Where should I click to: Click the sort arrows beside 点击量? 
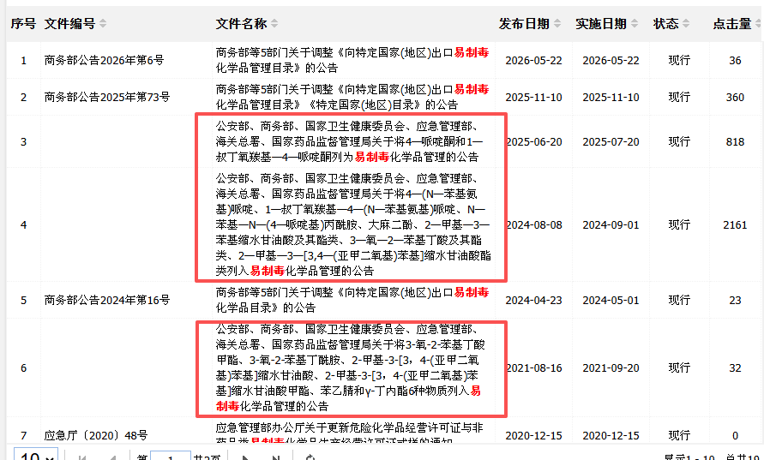pyautogui.click(x=758, y=23)
